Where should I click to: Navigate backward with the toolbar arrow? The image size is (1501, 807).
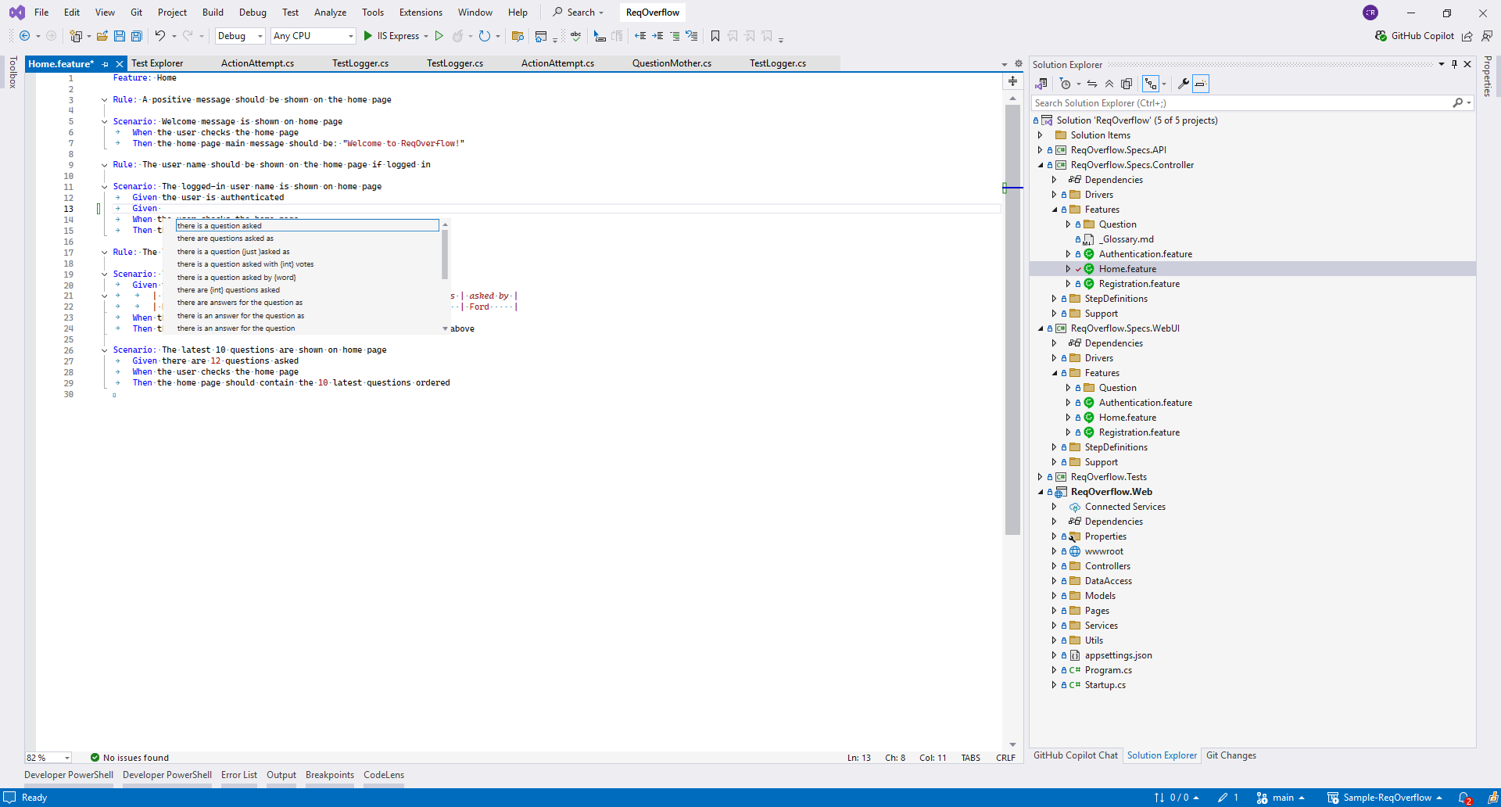tap(24, 36)
